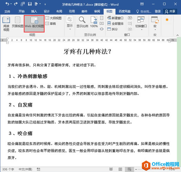
Task: Switch to the 引用 ribbon tab
Action: pos(72,11)
